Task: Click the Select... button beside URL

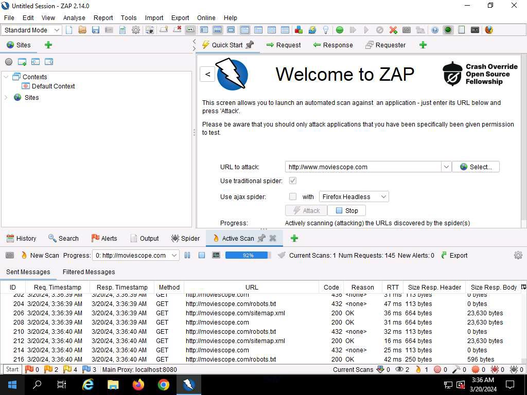Action: pos(476,167)
